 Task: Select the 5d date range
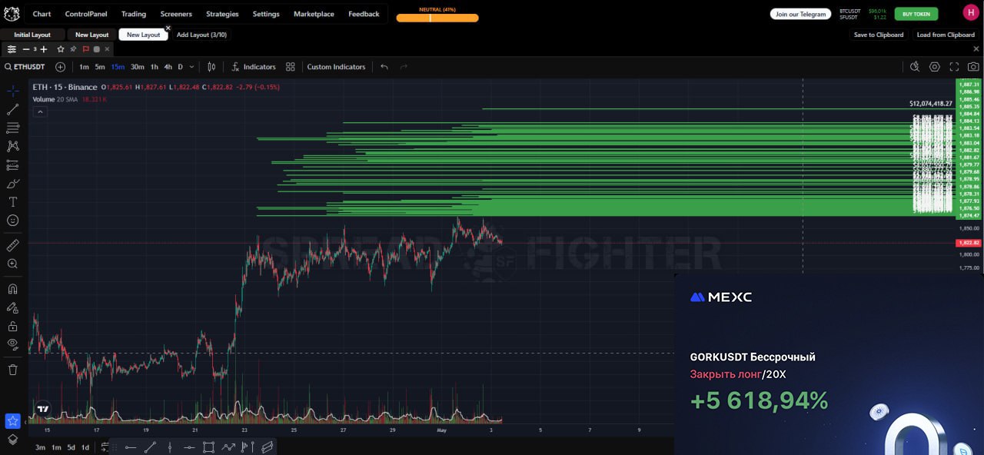coord(71,447)
